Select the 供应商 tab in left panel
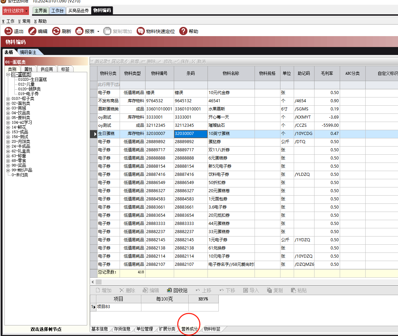Screen dimensions: 398x336 click(x=47, y=69)
